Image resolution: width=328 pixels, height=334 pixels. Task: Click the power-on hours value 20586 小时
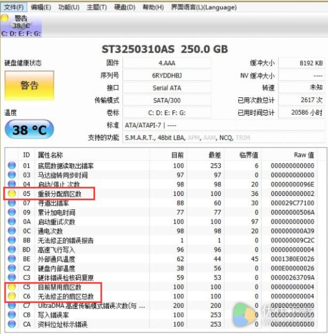[302, 112]
